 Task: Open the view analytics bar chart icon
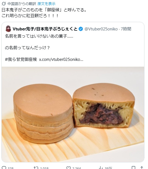(101, 168)
